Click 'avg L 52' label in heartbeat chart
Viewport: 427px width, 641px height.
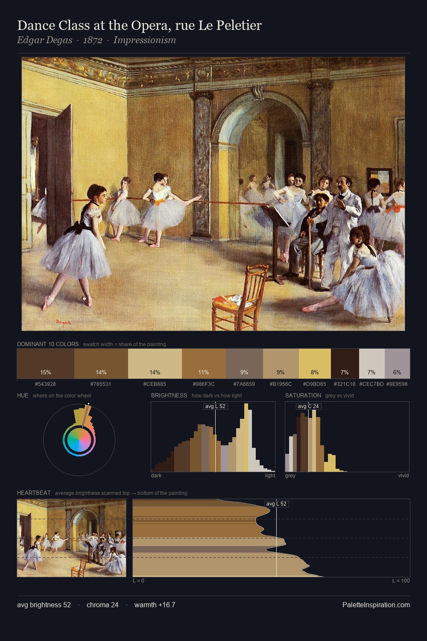pyautogui.click(x=277, y=504)
